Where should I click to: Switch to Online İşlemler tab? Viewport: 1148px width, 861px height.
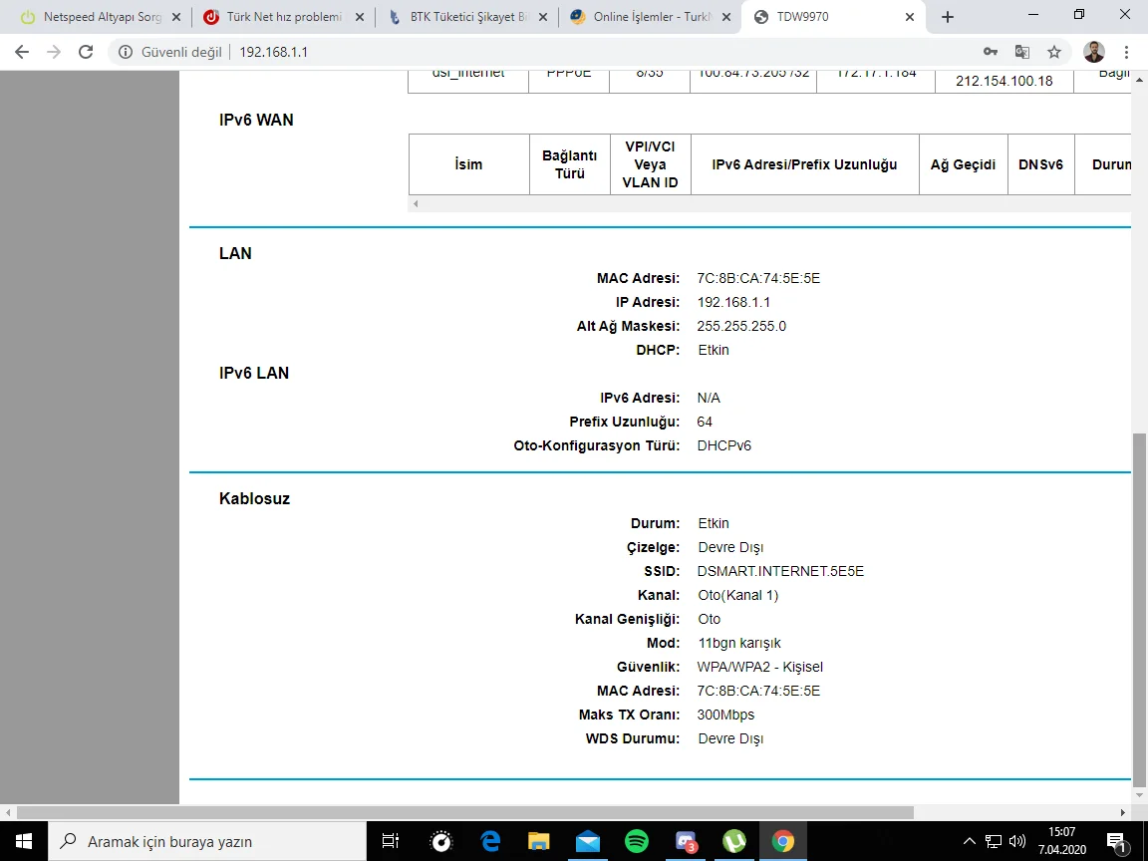tap(650, 17)
